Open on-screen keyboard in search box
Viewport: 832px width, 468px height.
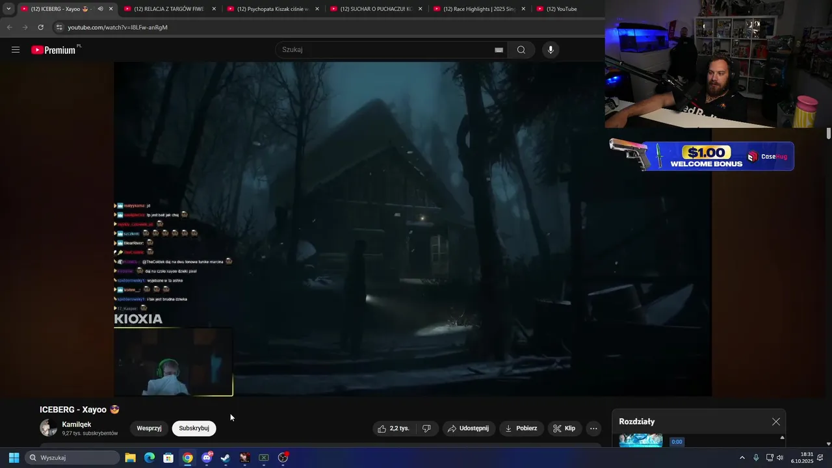pos(499,50)
